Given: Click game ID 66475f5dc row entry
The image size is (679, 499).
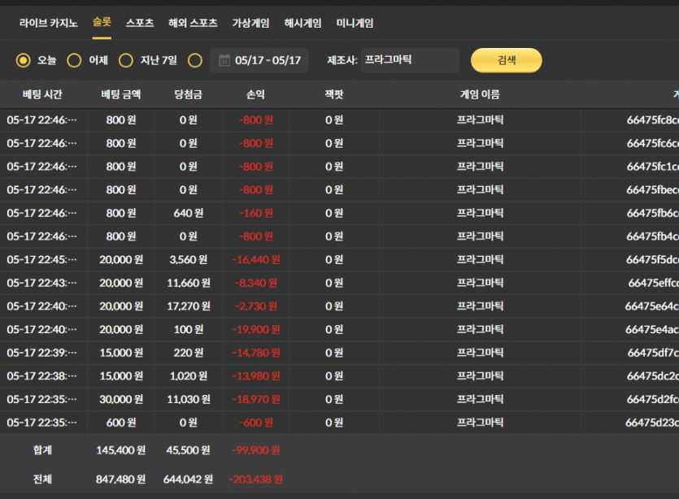Looking at the screenshot, I should pos(652,260).
